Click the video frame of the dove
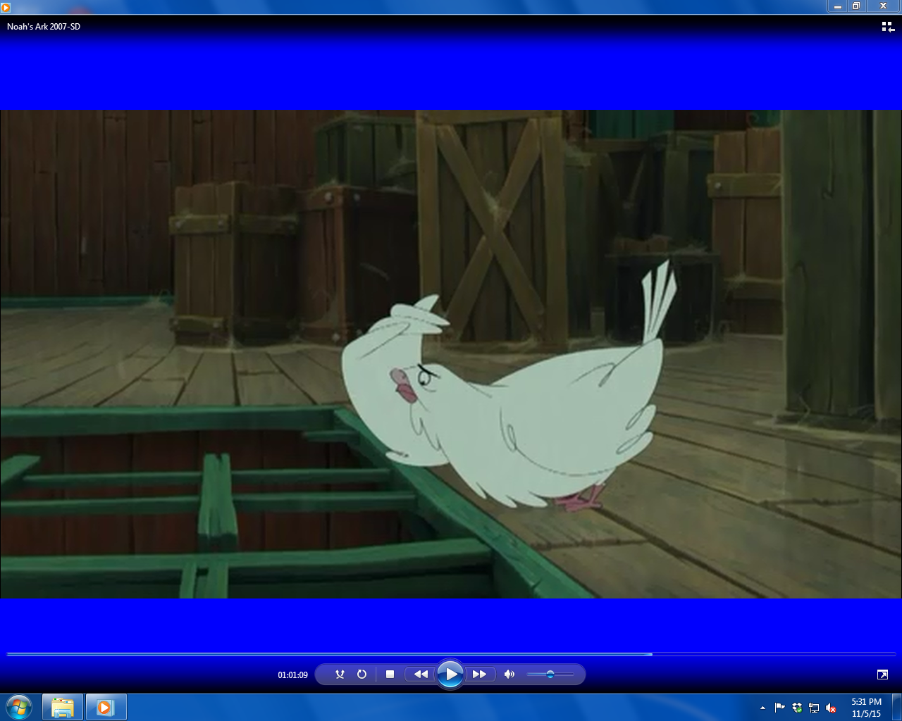Image resolution: width=902 pixels, height=721 pixels. [x=451, y=353]
